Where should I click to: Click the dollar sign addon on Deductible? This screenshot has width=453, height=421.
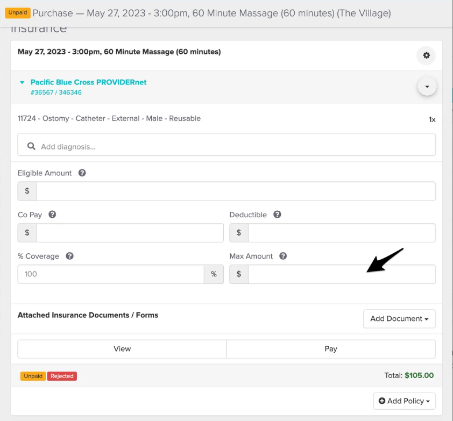pyautogui.click(x=239, y=233)
